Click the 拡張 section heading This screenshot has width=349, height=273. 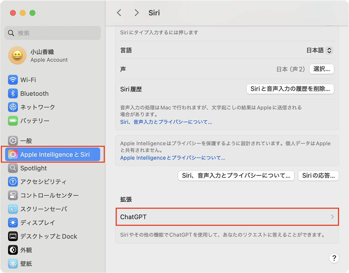(x=126, y=199)
